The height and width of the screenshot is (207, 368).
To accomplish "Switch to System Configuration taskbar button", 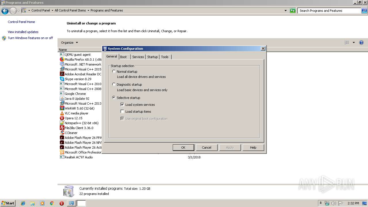I will coord(71,203).
